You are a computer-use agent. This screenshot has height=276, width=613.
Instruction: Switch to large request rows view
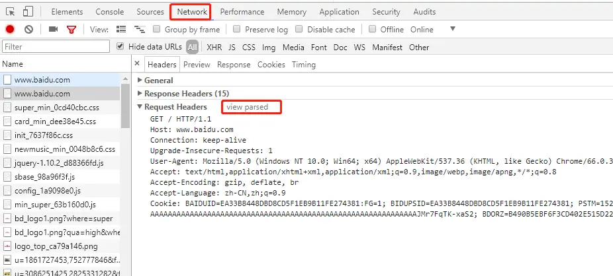click(121, 29)
